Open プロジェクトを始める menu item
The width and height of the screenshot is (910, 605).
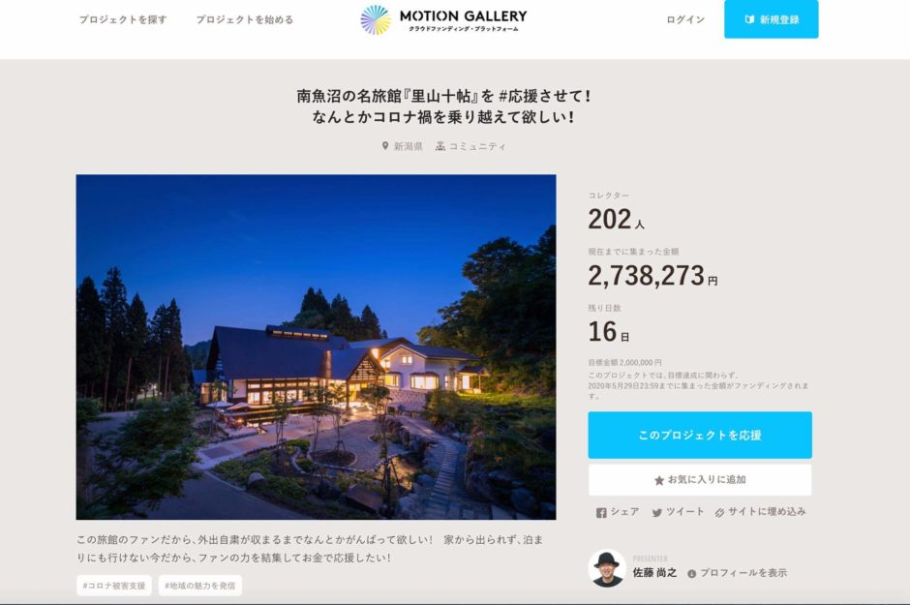pos(245,19)
